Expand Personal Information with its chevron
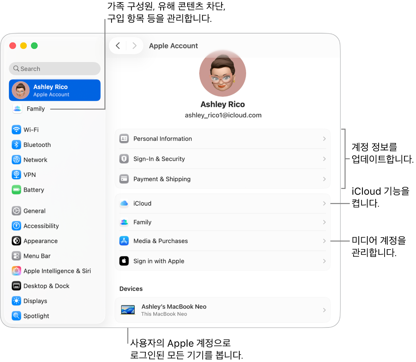Viewport: 416px width, 362px height. click(x=324, y=139)
